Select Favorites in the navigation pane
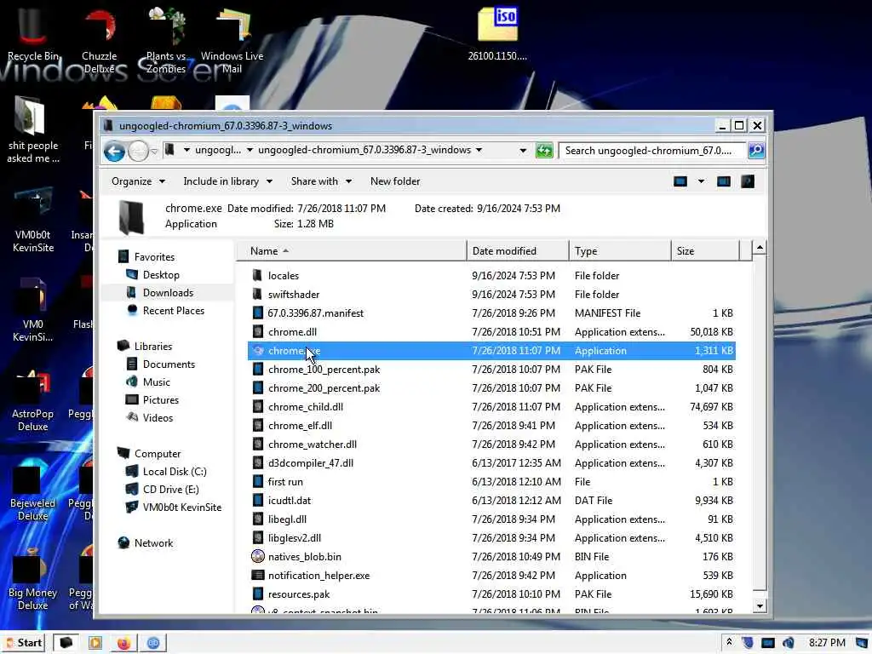 pos(154,257)
